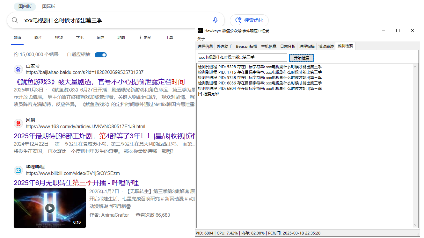The height and width of the screenshot is (238, 424).
Task: Click the Hawkeye app title icon
Action: coord(200,31)
